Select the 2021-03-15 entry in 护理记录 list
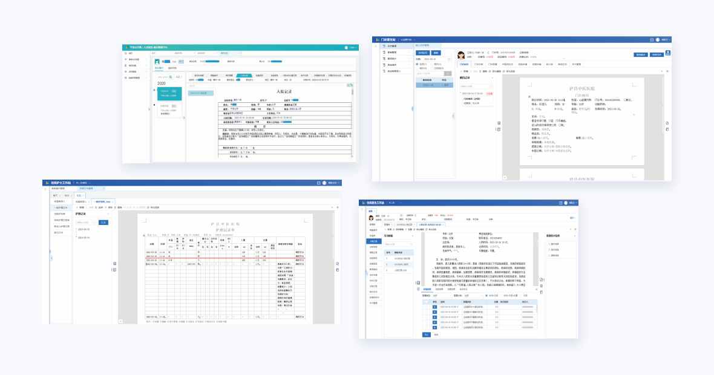Image resolution: width=714 pixels, height=375 pixels. (x=83, y=229)
